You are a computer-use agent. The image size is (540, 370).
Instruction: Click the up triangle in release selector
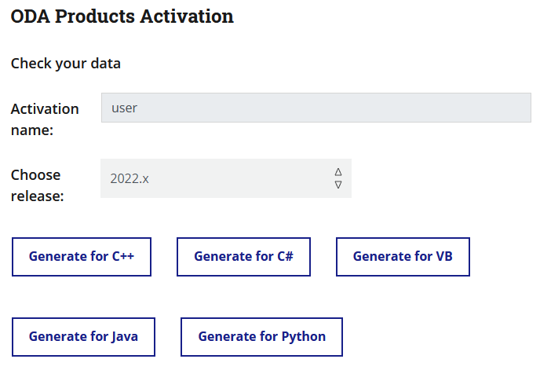[x=338, y=172]
